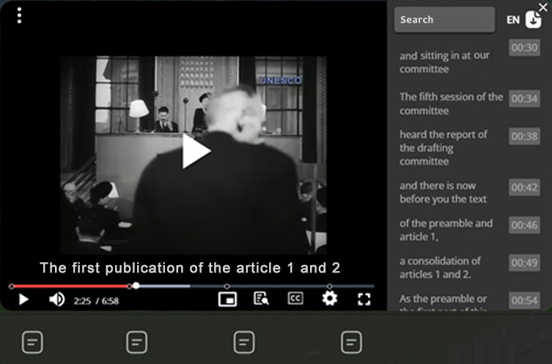Seek to the third chapter marker near the middle

click(227, 286)
